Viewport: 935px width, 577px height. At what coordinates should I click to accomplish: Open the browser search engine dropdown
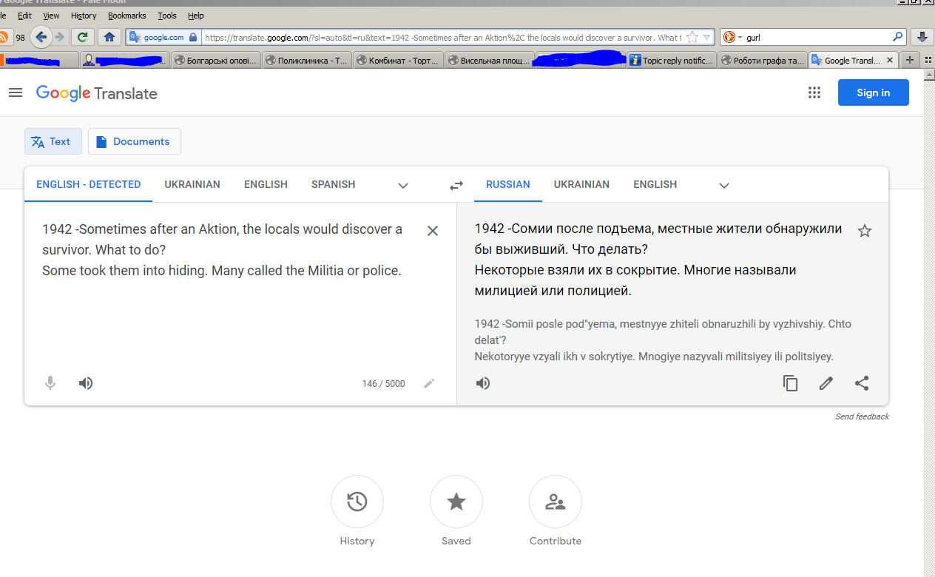pyautogui.click(x=732, y=37)
